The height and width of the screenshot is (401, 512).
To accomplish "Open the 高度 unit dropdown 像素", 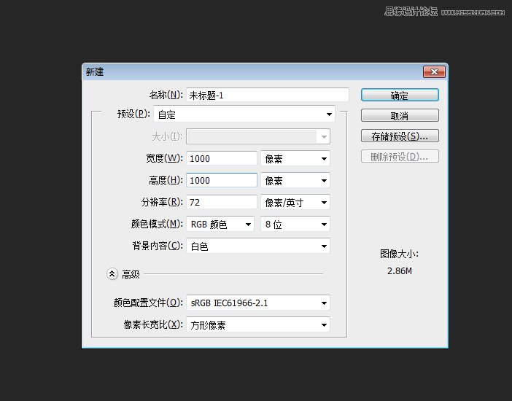I will pyautogui.click(x=295, y=180).
